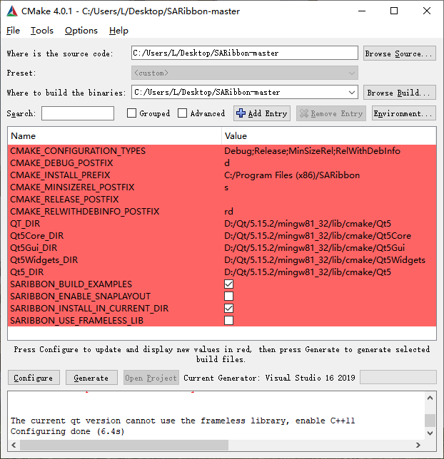Click the output log horizontal scrollbar thumb

click(x=124, y=445)
